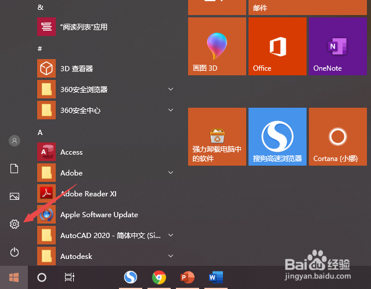Expand the Autodesk folder chevron
The width and height of the screenshot is (371, 289).
171,256
